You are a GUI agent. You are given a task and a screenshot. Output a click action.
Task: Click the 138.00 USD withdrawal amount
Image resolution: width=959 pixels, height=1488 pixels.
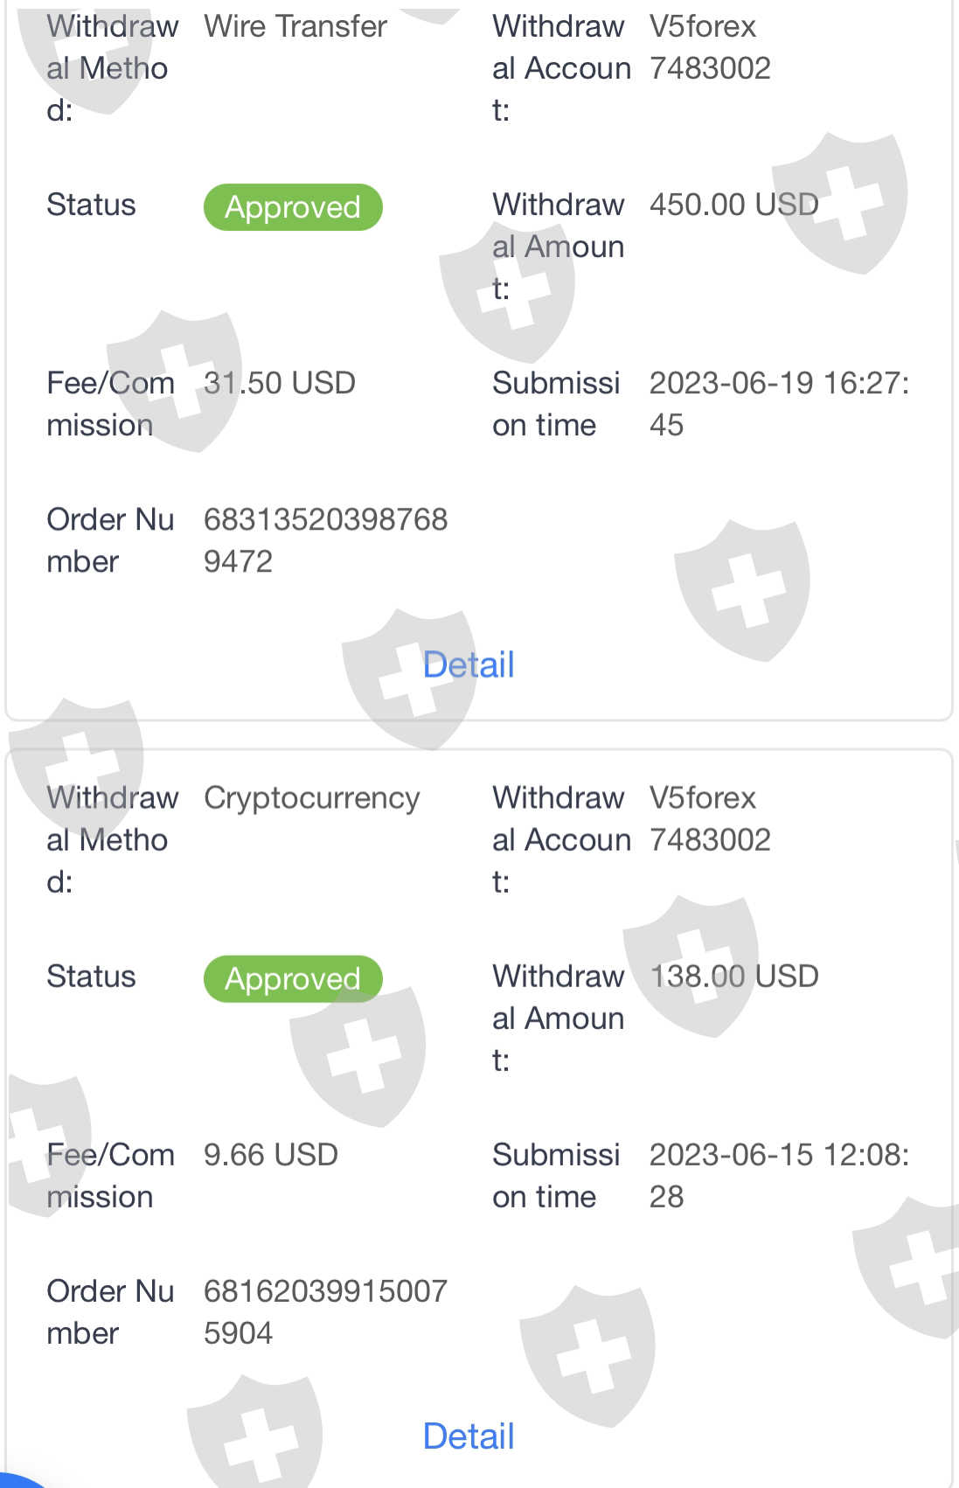[733, 976]
